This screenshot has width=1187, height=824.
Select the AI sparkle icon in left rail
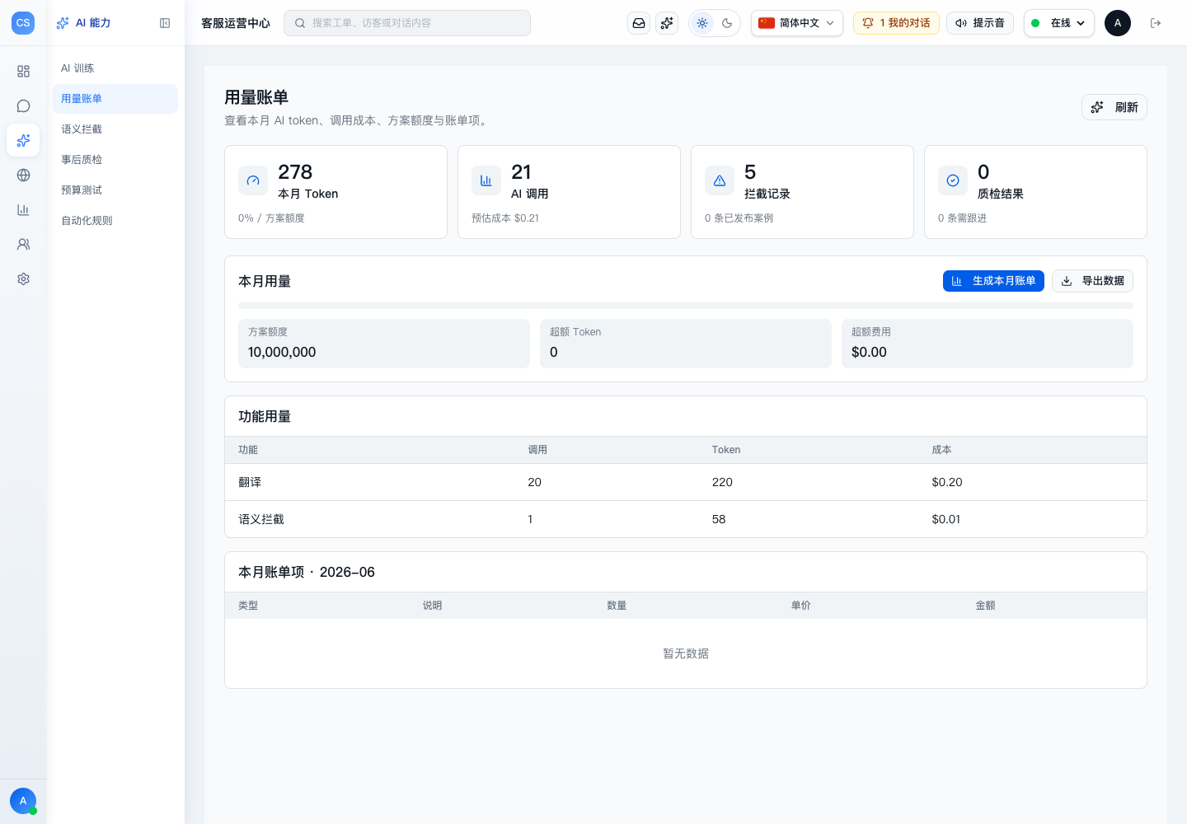click(23, 140)
